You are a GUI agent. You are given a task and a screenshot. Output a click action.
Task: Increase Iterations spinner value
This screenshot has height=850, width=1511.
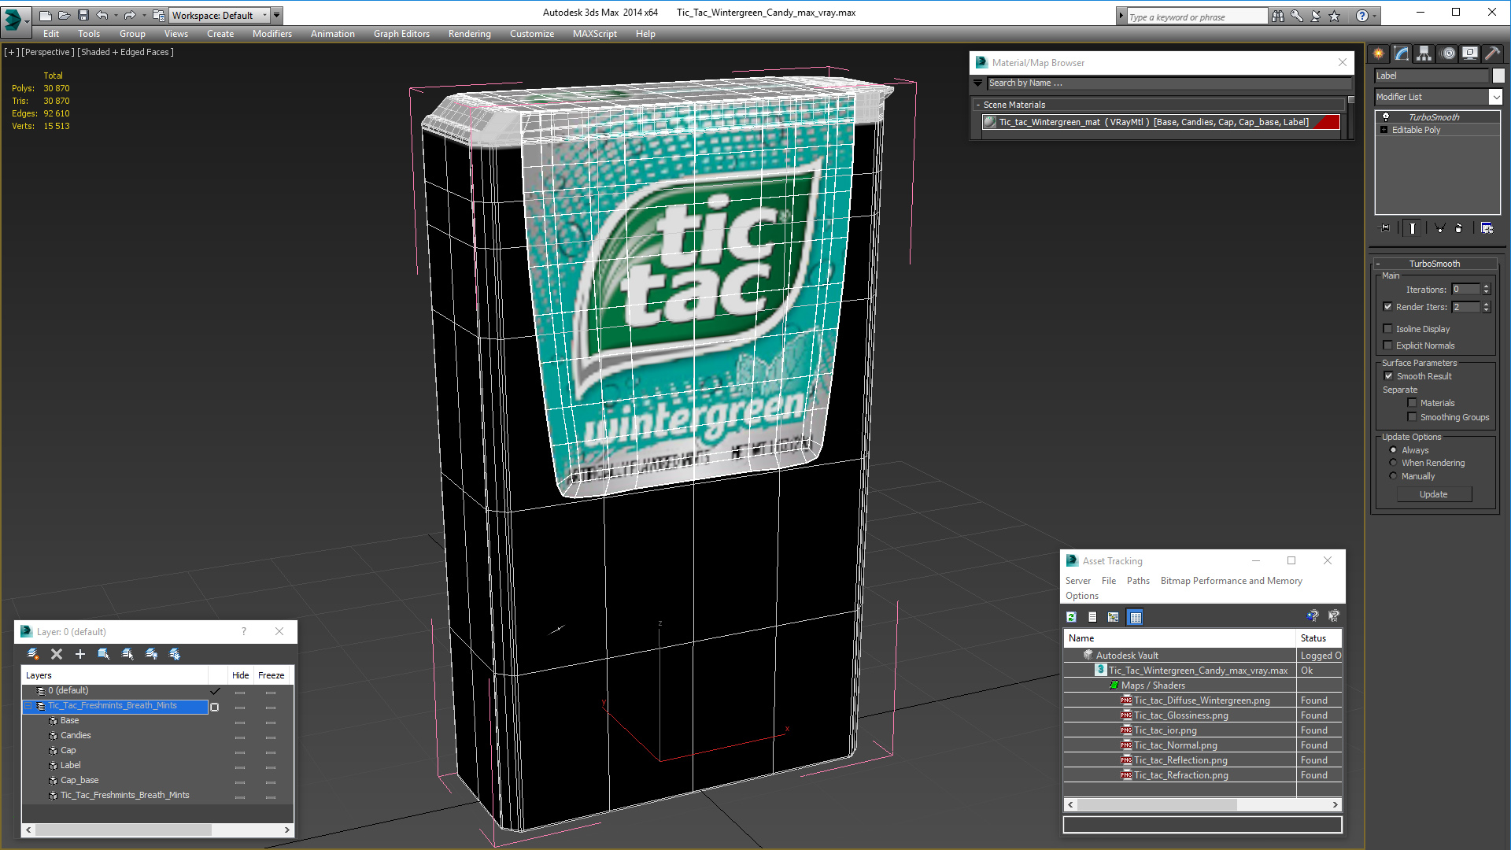pos(1487,286)
